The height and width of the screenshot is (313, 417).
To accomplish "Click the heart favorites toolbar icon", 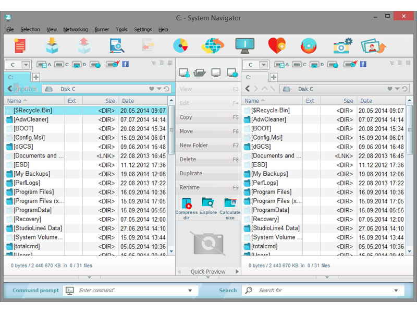I will (x=276, y=46).
